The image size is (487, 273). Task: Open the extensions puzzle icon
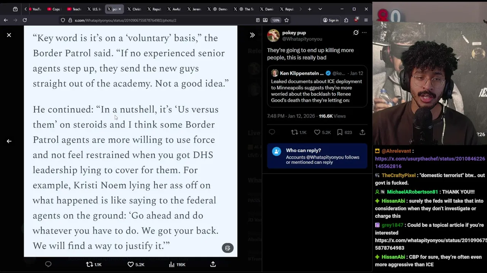click(x=346, y=20)
